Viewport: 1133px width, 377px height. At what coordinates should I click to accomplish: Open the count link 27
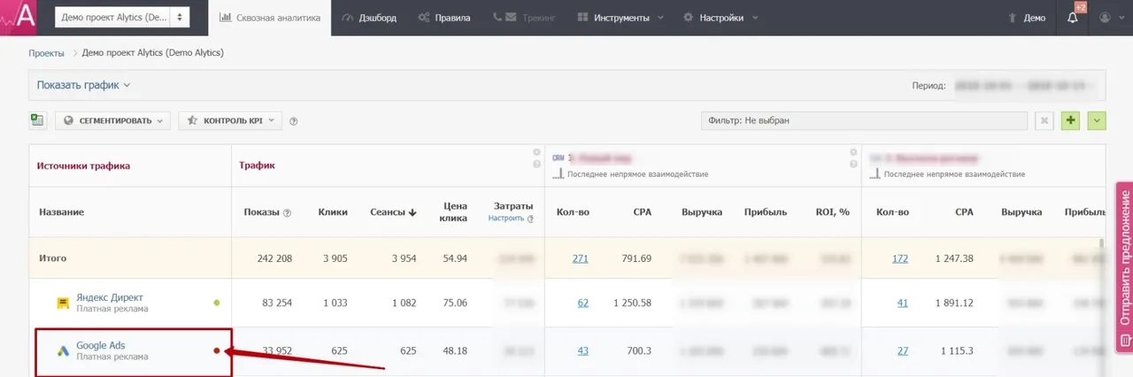[903, 350]
